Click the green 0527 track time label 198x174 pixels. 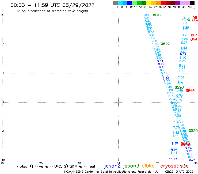point(165,44)
